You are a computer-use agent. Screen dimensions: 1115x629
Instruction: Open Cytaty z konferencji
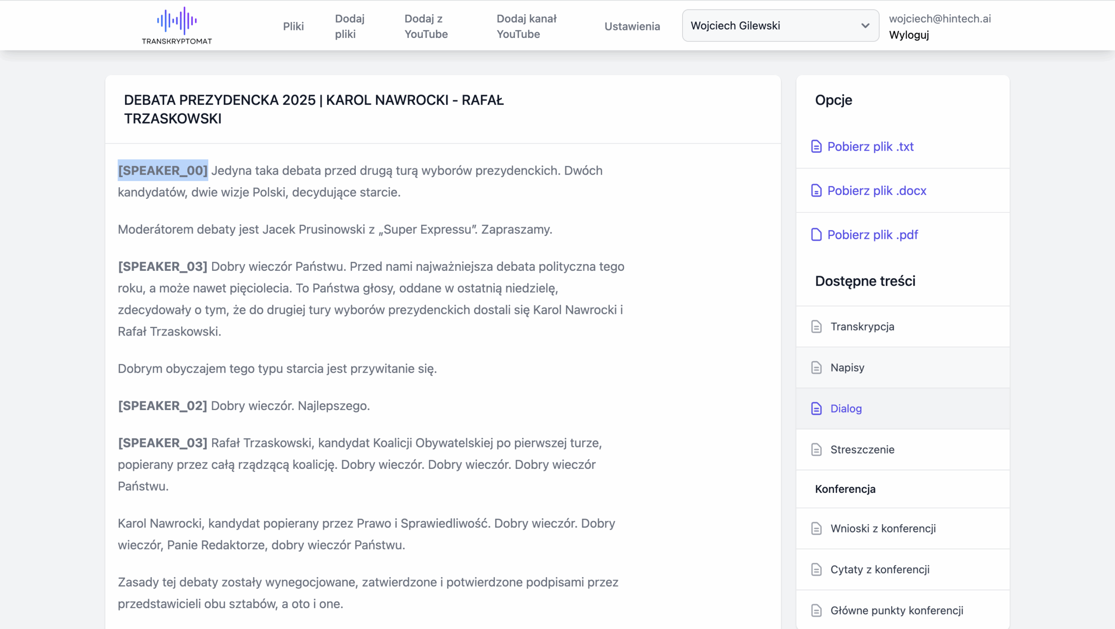coord(902,569)
